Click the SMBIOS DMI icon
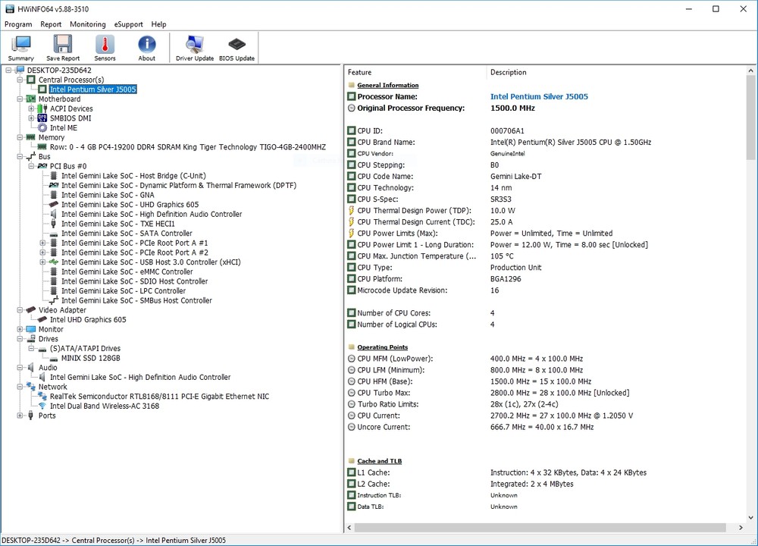Screen dimensions: 758x546 (42, 118)
